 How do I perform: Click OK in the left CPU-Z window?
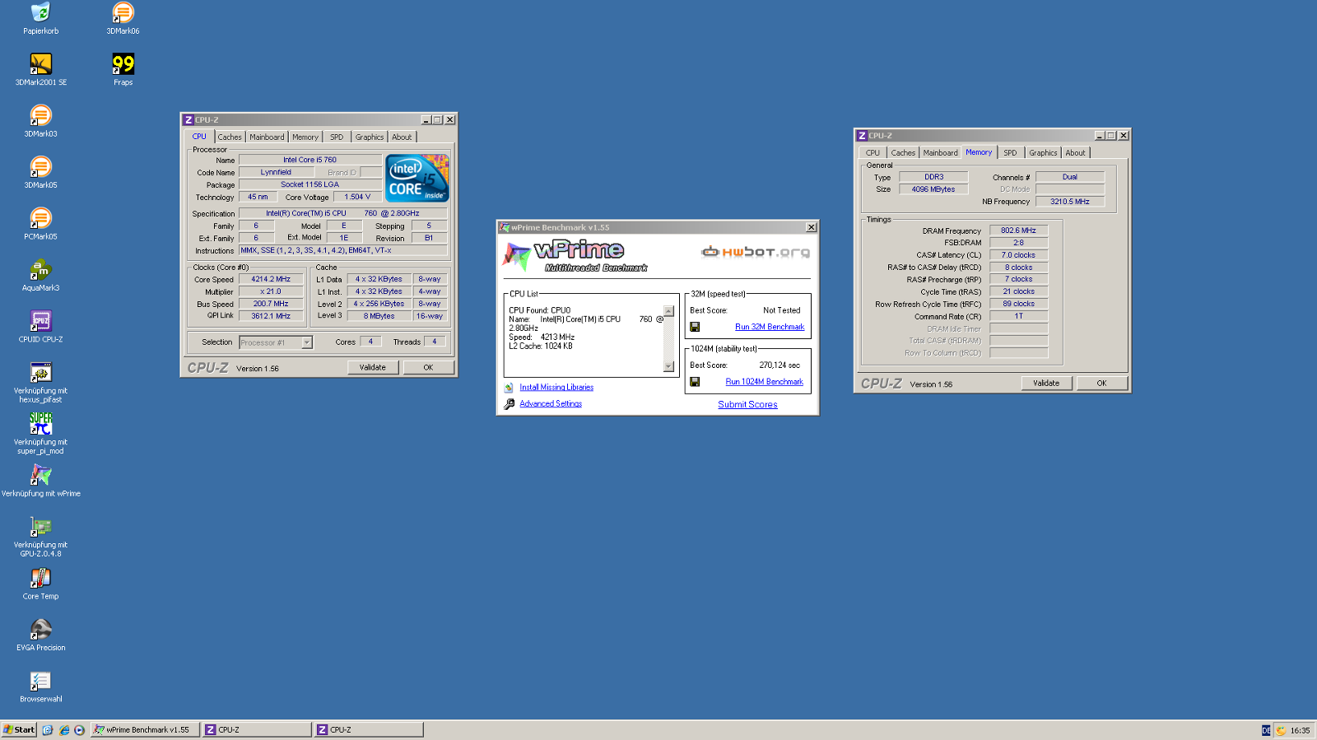428,368
